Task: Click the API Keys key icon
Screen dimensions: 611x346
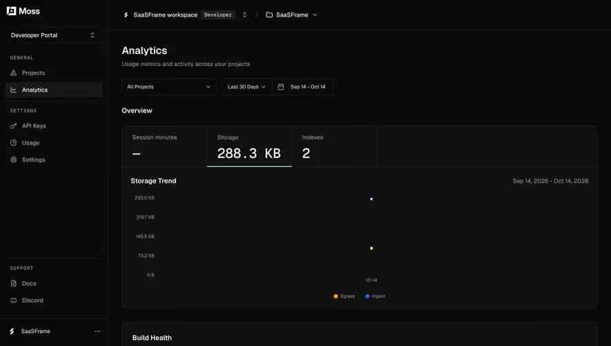Action: pos(14,125)
